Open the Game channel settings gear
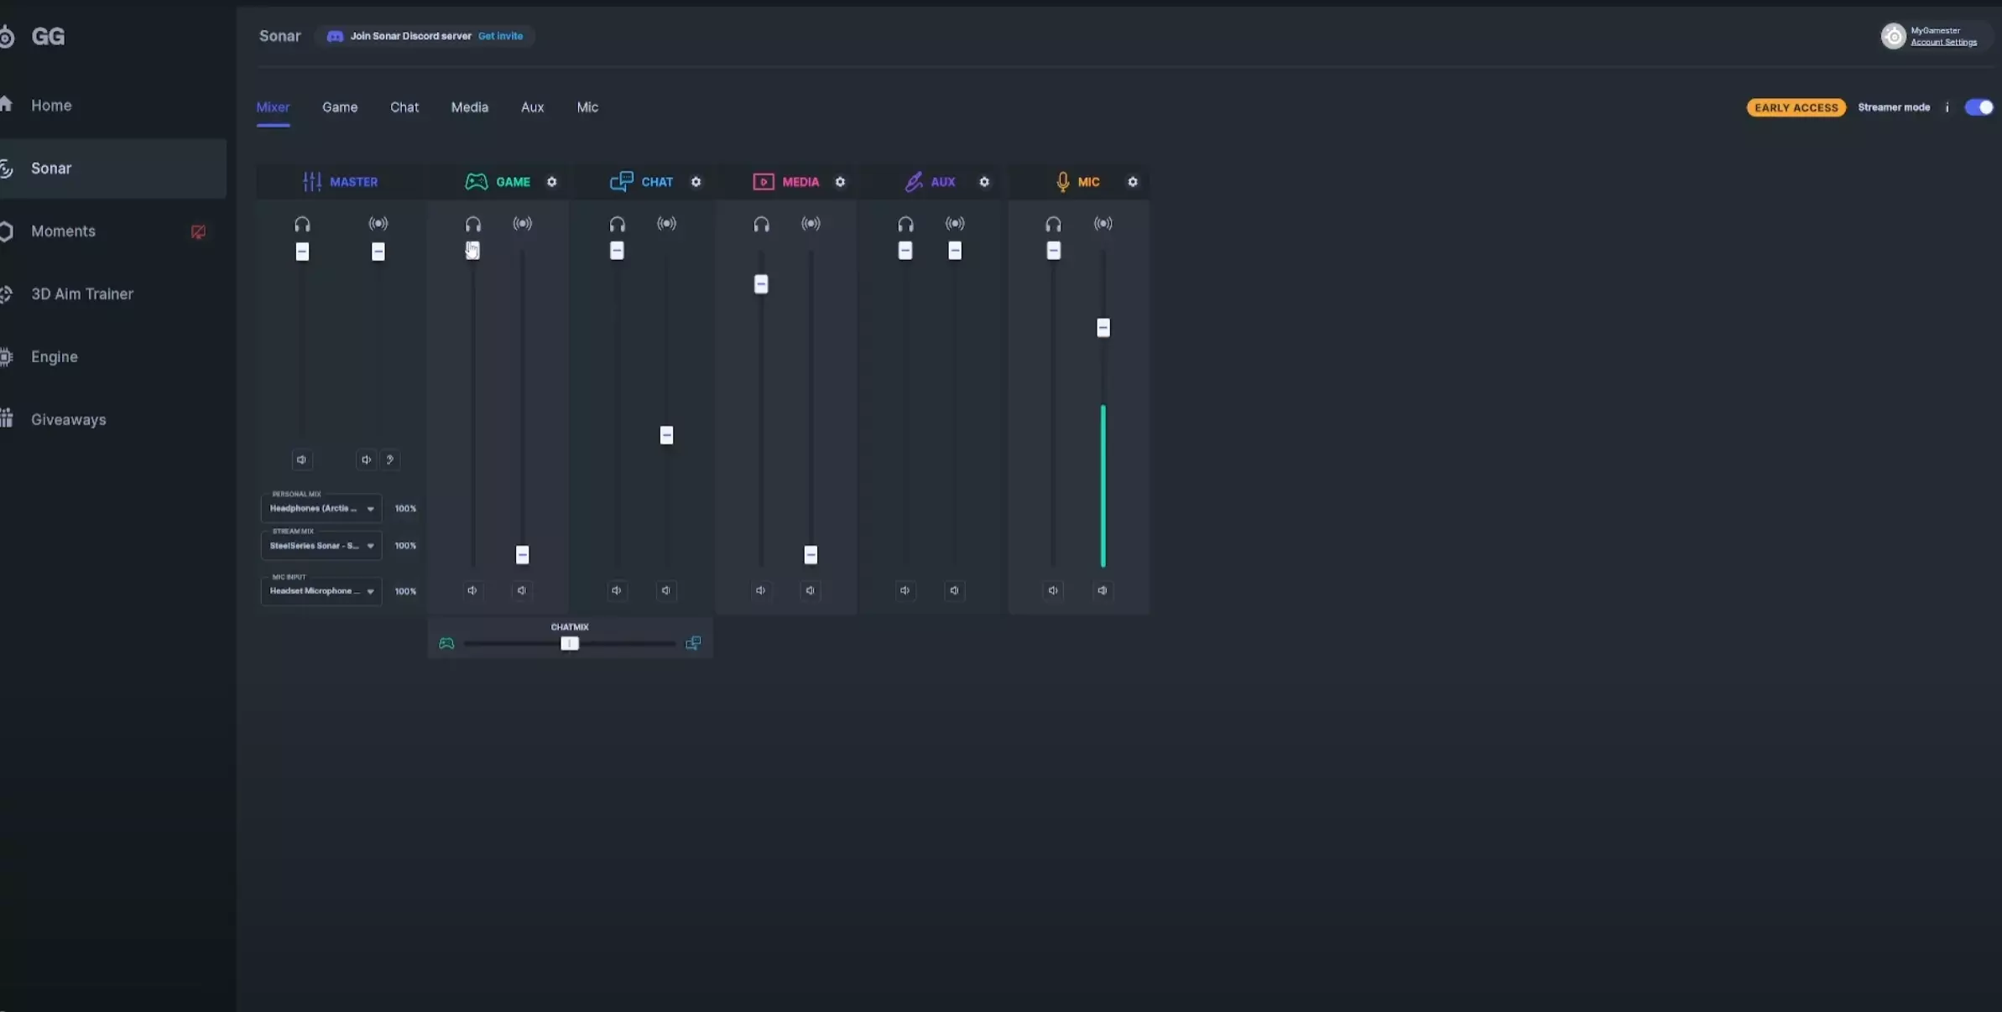 tap(551, 182)
